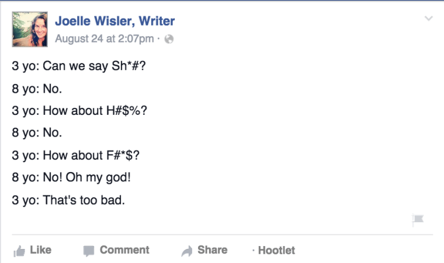The image size is (444, 263).
Task: Click the flag icon on the post
Action: pos(418,220)
